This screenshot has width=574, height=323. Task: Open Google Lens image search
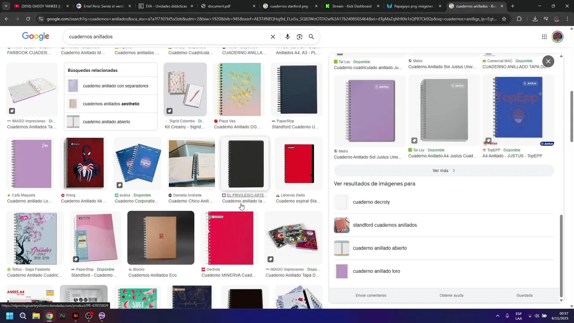tap(300, 37)
